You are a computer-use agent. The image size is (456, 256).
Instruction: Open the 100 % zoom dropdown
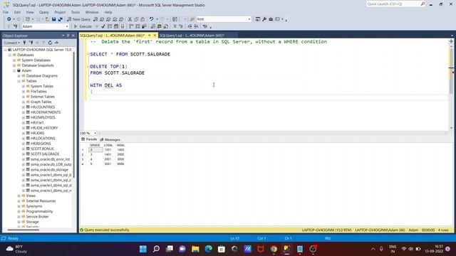[95, 133]
